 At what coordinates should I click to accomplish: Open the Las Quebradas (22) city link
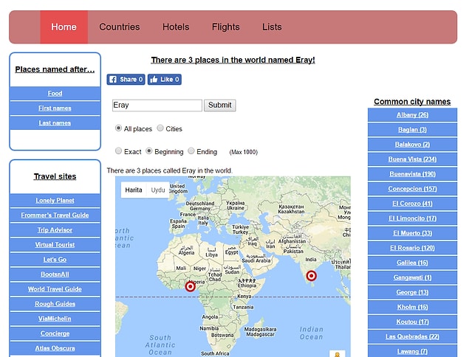pos(412,336)
